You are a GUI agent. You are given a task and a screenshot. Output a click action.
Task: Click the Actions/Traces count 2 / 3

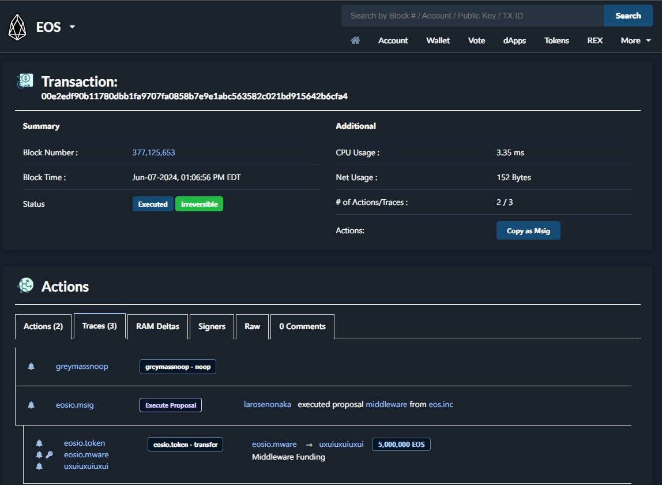point(505,203)
